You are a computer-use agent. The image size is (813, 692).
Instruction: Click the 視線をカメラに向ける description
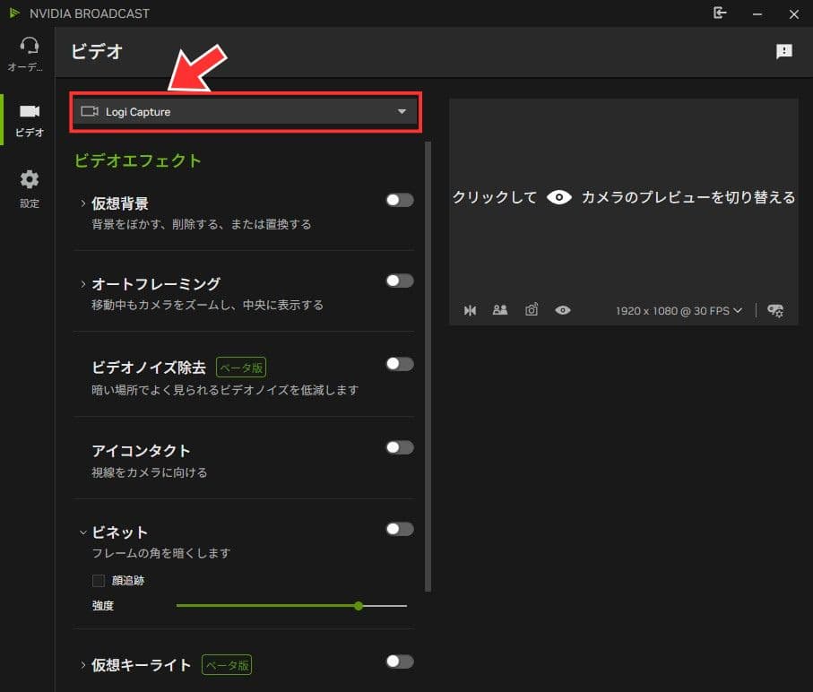click(x=150, y=472)
